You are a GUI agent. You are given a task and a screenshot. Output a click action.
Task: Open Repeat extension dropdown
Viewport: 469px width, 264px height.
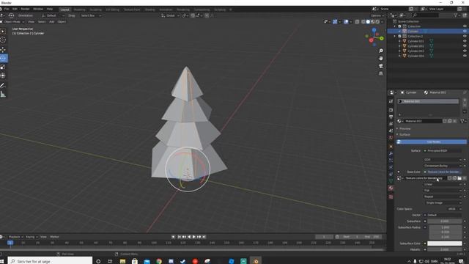click(x=443, y=197)
